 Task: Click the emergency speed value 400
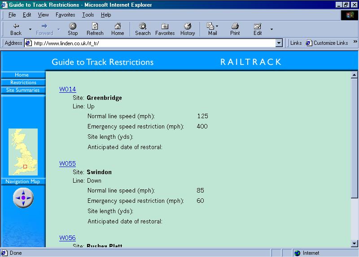click(202, 126)
